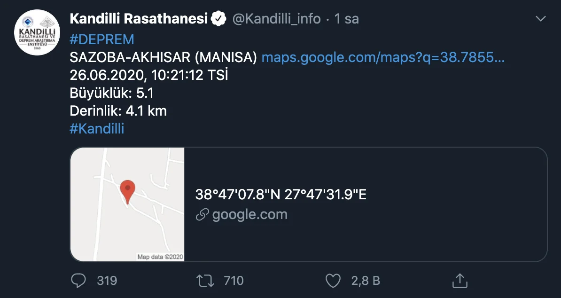Click the google.com domain text in card
The width and height of the screenshot is (561, 298).
tap(250, 215)
